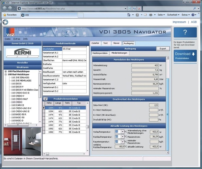Click the globe logo below Favoriten bar

5,22
